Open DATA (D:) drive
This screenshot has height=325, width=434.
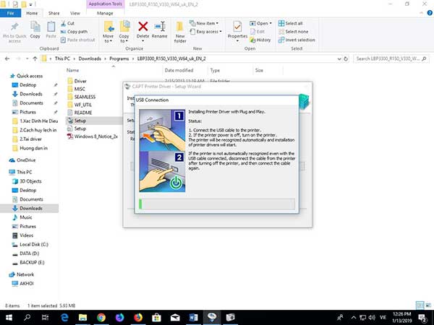click(x=26, y=253)
